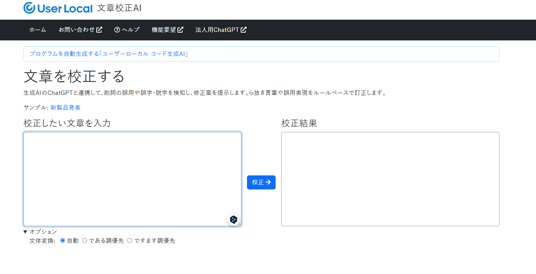Viewport: 536px width, 274px height.
Task: Click the dark hexagon chat icon inside the textarea
Action: [233, 220]
